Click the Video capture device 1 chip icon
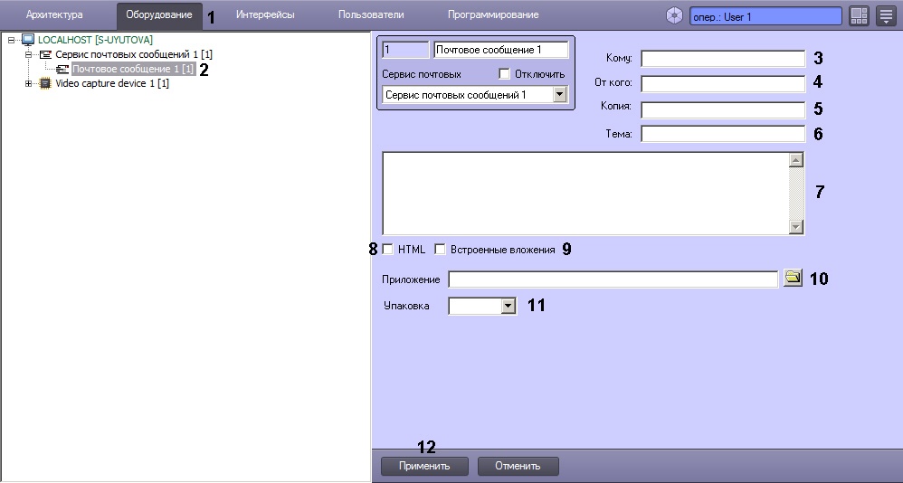Screen dimensions: 903x483 click(45, 83)
